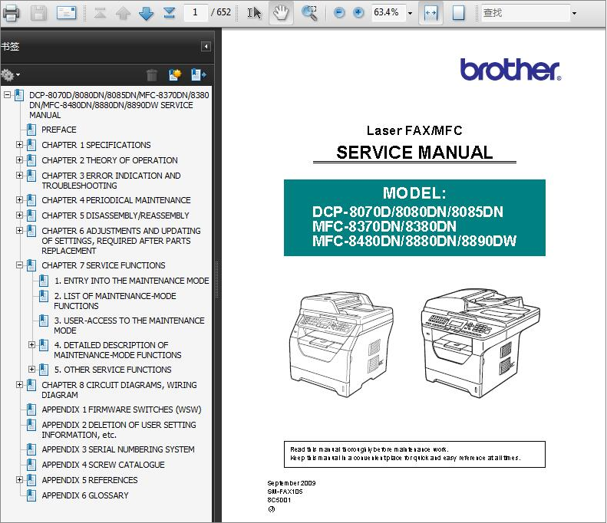Toggle Fit one full page view
Image resolution: width=607 pixels, height=523 pixels.
click(458, 13)
